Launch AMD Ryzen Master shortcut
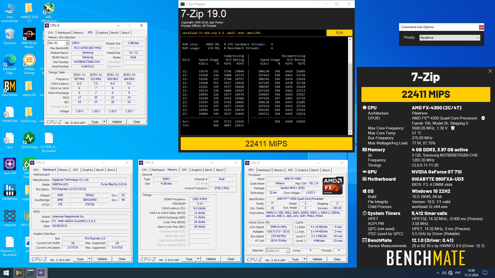This screenshot has height=278, width=495. coord(29,38)
